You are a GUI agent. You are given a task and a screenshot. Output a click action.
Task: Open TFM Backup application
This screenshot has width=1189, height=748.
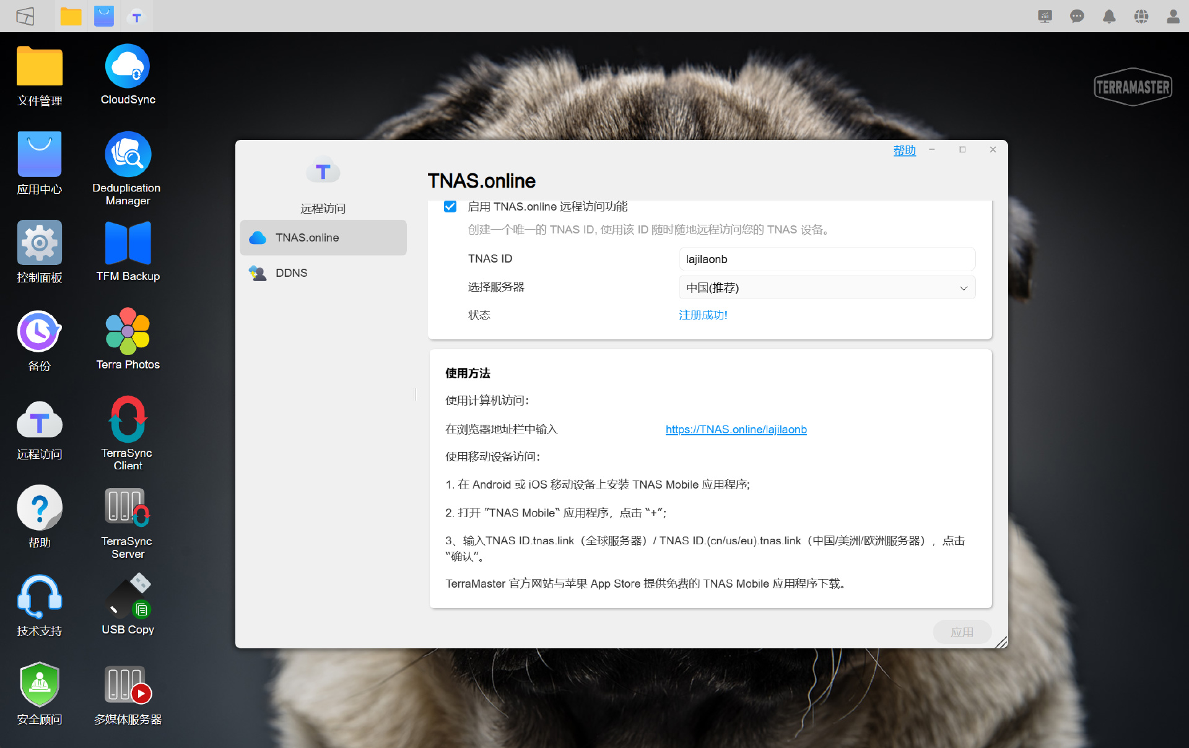coord(128,243)
